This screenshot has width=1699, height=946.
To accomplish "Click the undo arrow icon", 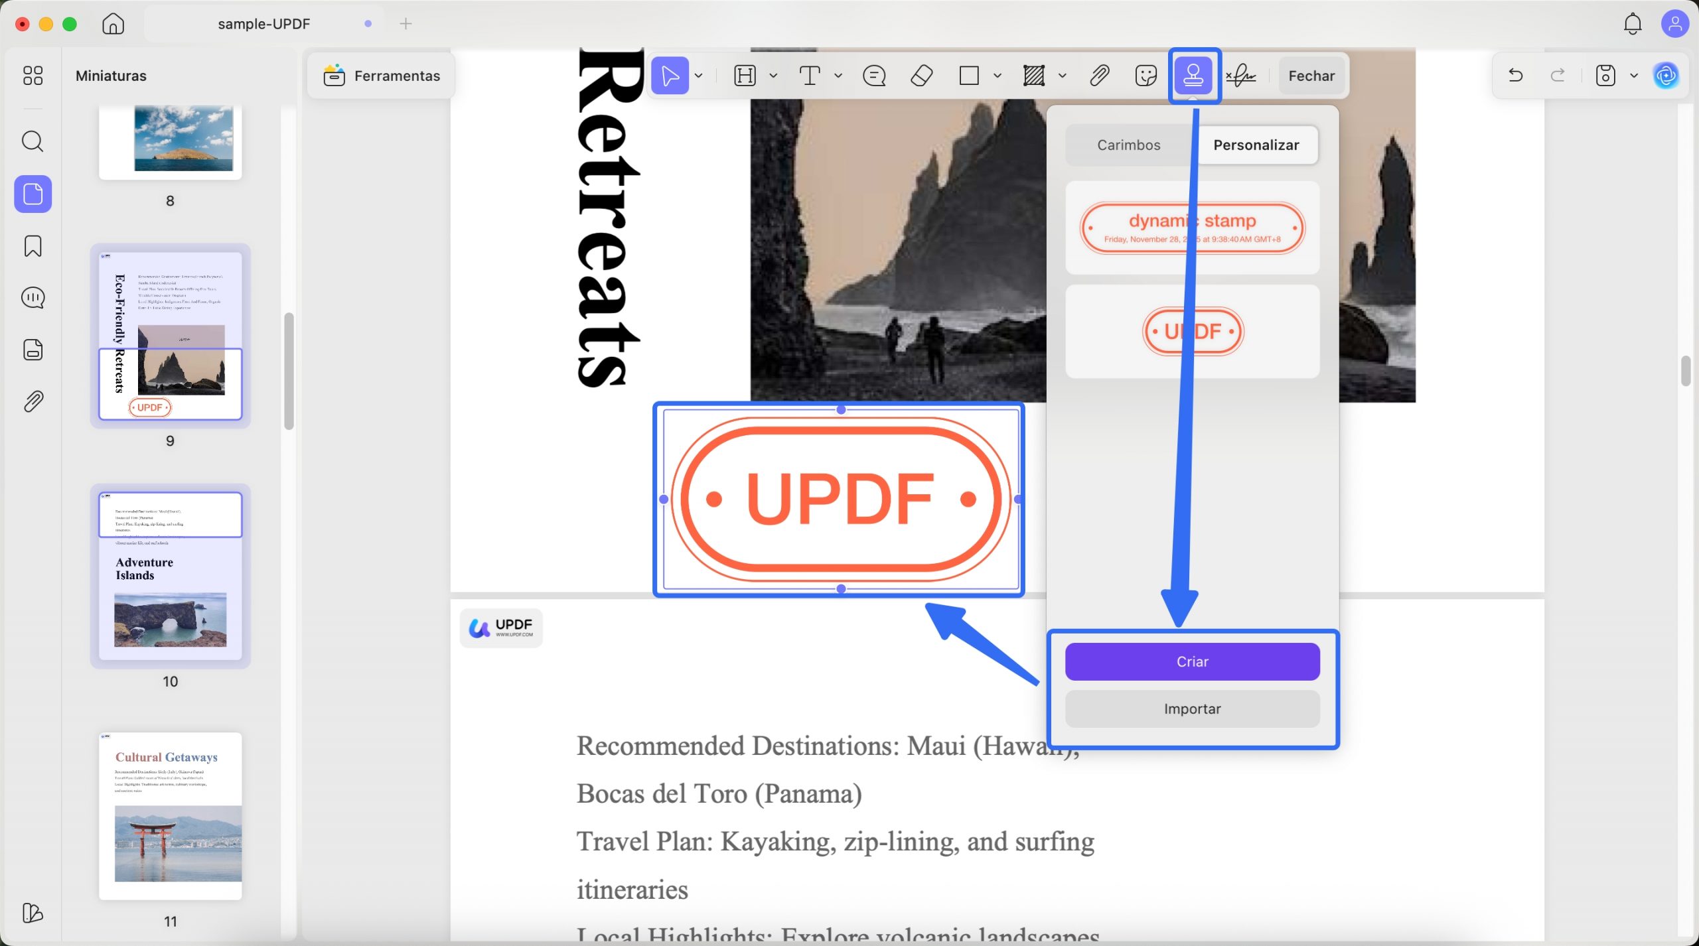I will 1515,76.
